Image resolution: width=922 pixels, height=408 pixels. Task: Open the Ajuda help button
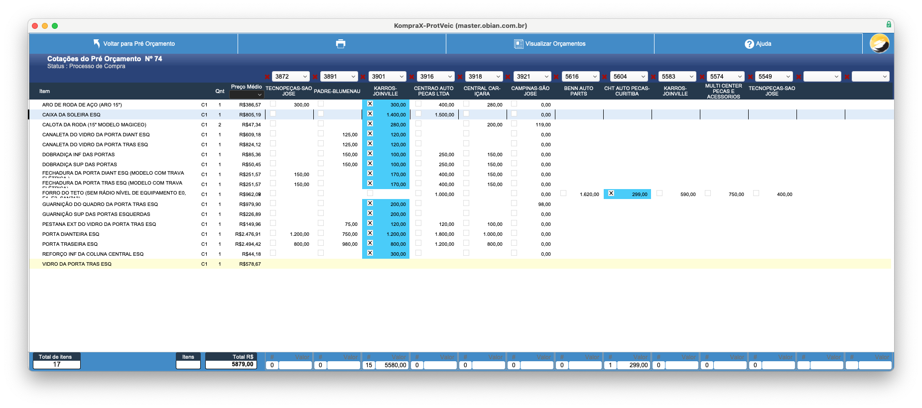758,44
